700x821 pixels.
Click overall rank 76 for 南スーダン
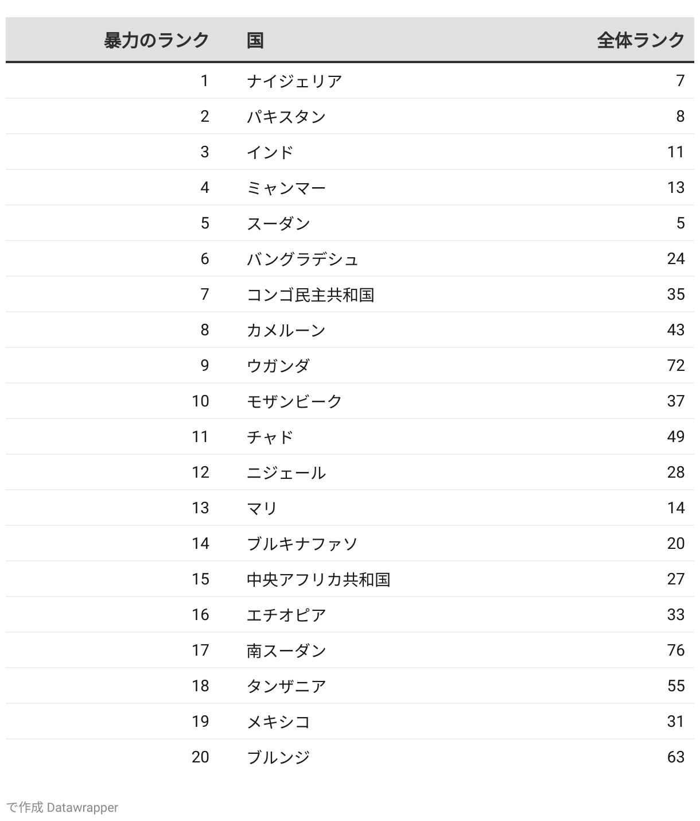[x=676, y=650]
